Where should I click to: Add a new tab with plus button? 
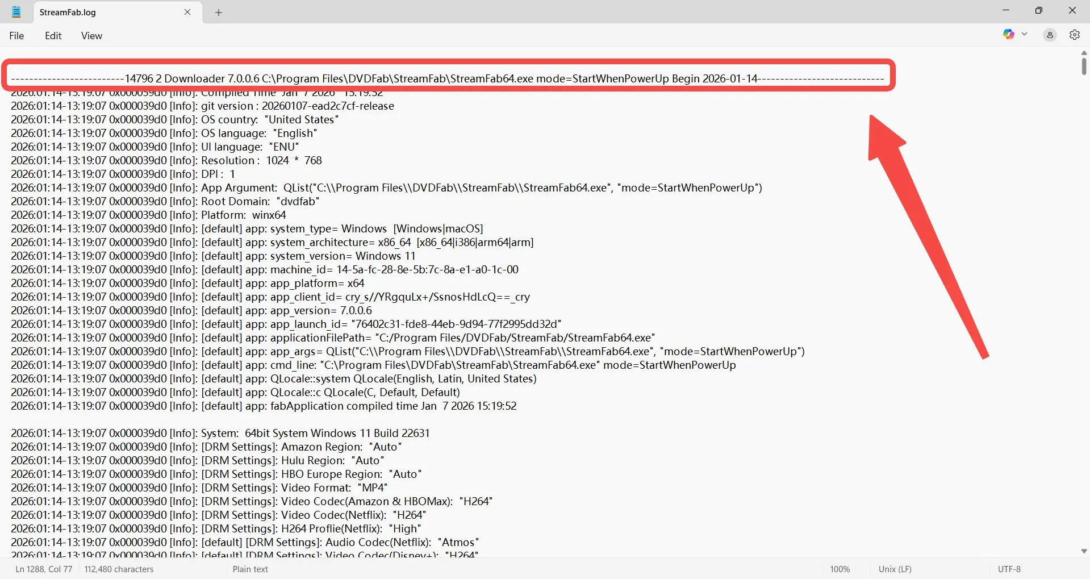point(219,13)
